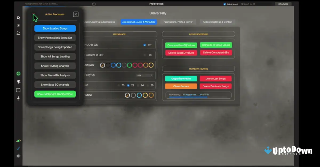Open the Arial font dropdown
Viewport: 320px width, 167px height.
145,75
